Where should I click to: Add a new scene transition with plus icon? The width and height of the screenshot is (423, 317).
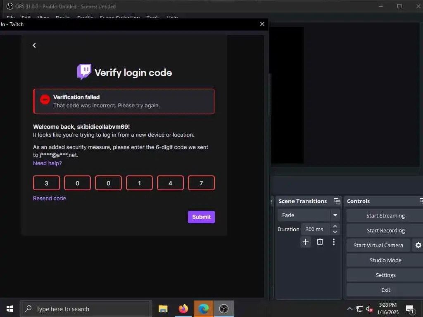(306, 242)
